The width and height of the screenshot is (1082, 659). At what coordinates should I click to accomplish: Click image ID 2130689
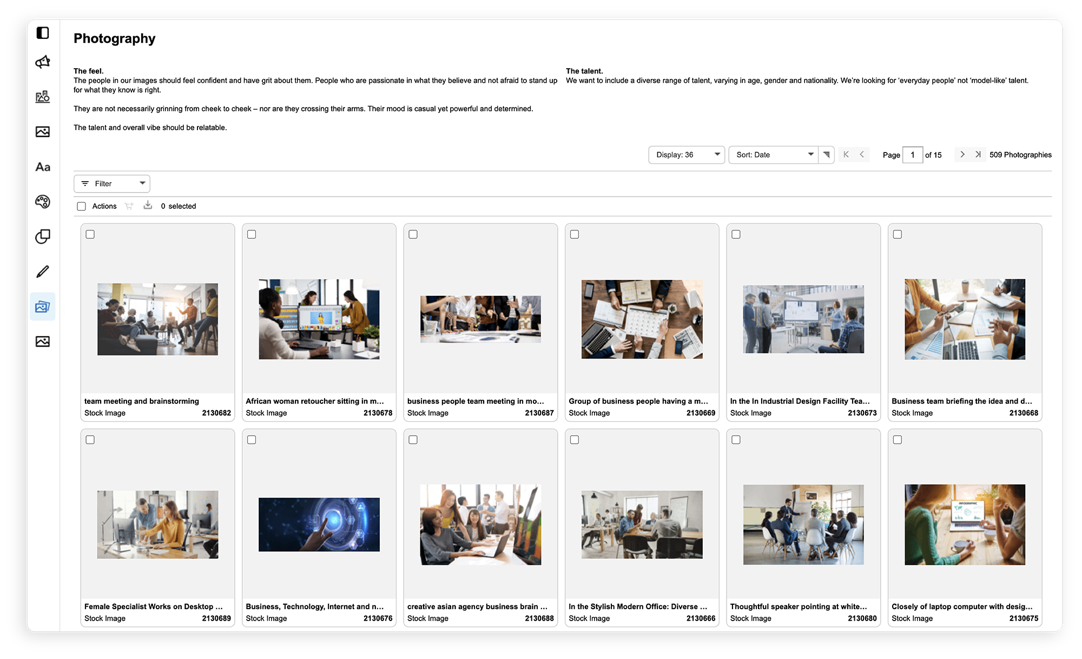pyautogui.click(x=216, y=618)
